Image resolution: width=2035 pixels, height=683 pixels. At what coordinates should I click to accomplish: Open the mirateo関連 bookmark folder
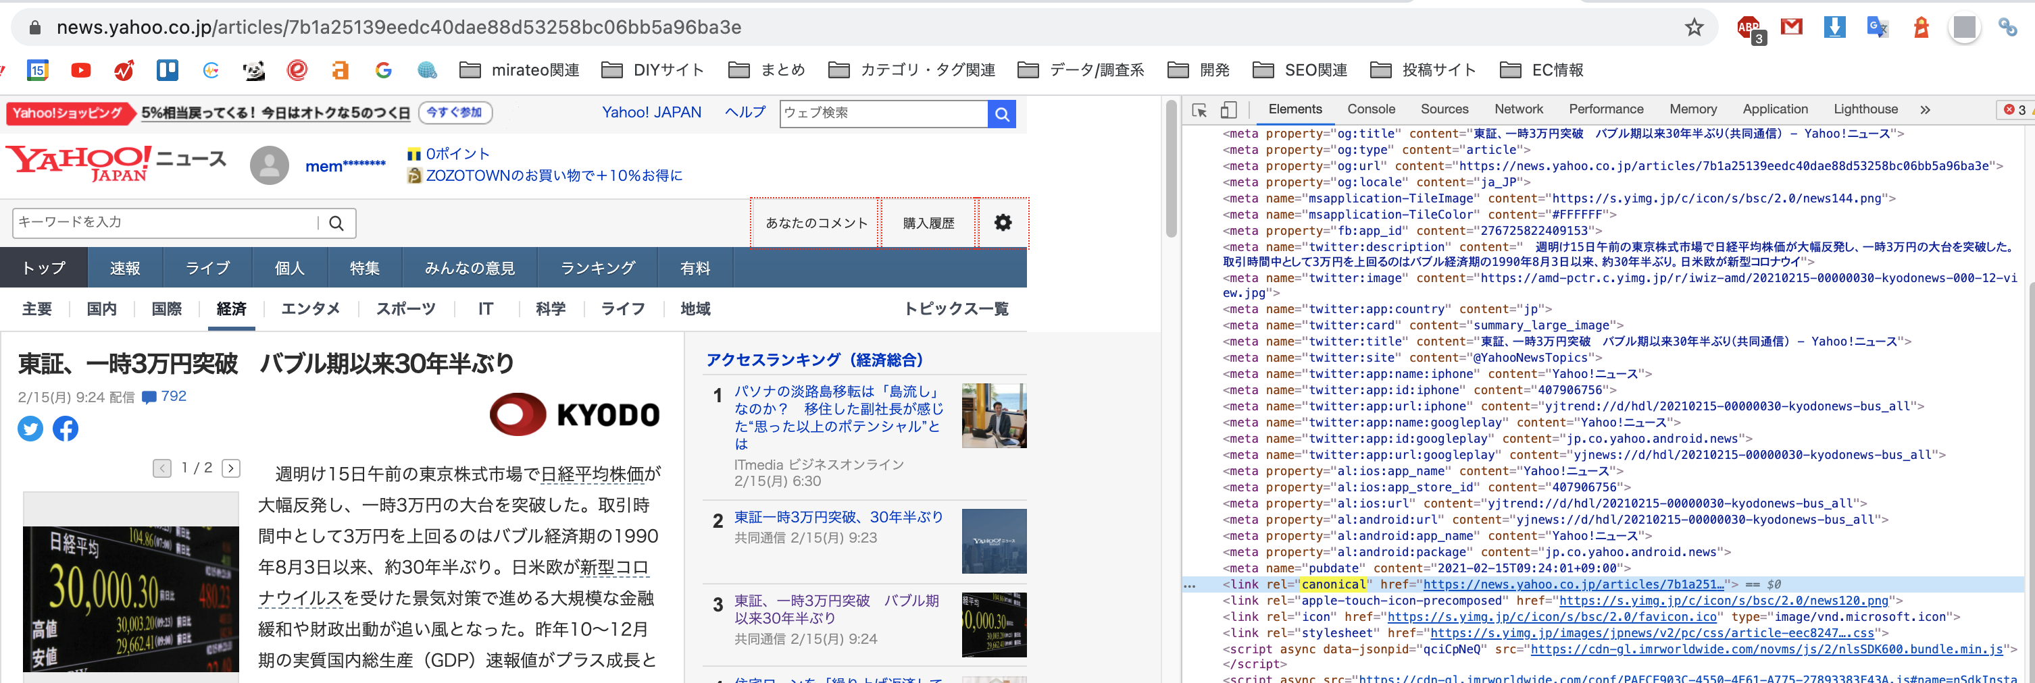pos(519,70)
